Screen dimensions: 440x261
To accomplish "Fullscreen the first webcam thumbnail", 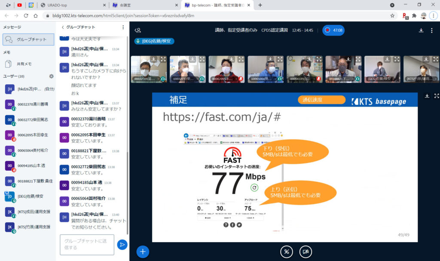I will coord(163,59).
